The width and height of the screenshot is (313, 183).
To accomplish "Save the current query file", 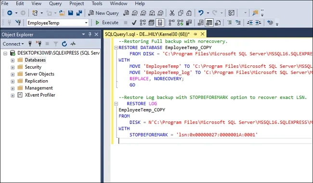I will pyautogui.click(x=71, y=13).
